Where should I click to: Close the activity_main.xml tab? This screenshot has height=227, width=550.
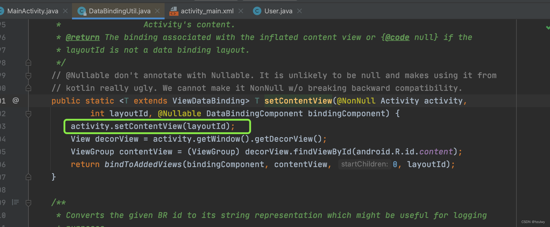coord(241,11)
